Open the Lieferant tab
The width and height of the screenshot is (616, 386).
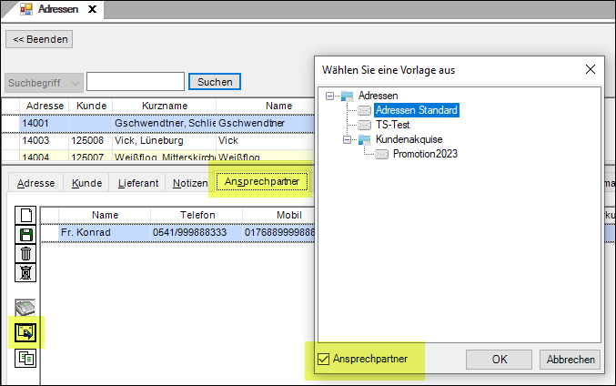tap(138, 183)
